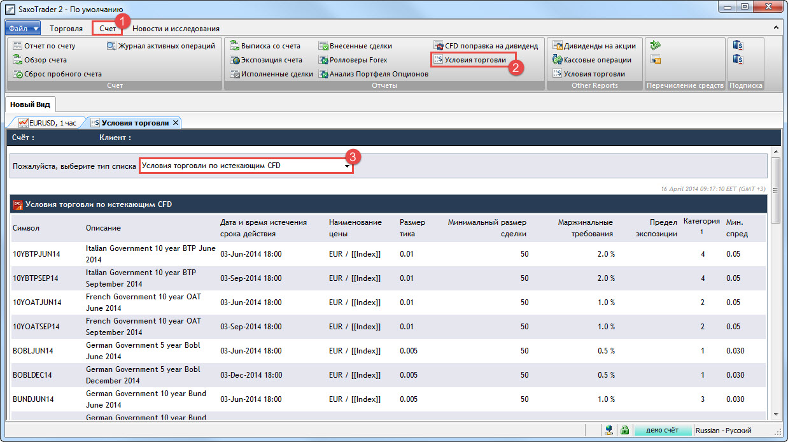The width and height of the screenshot is (788, 442).
Task: Open Исполненные сделки report
Action: pos(272,74)
